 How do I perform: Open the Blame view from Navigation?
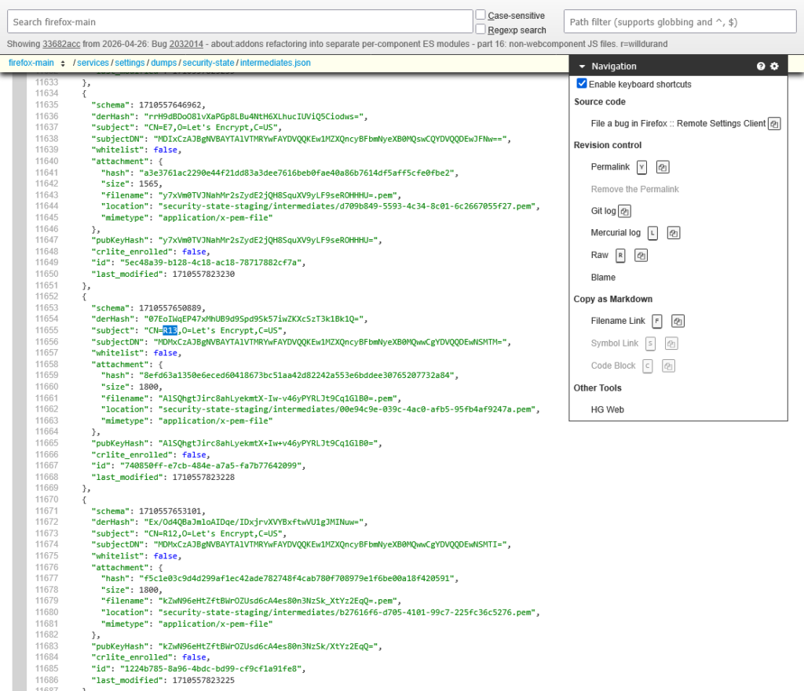[x=603, y=277]
